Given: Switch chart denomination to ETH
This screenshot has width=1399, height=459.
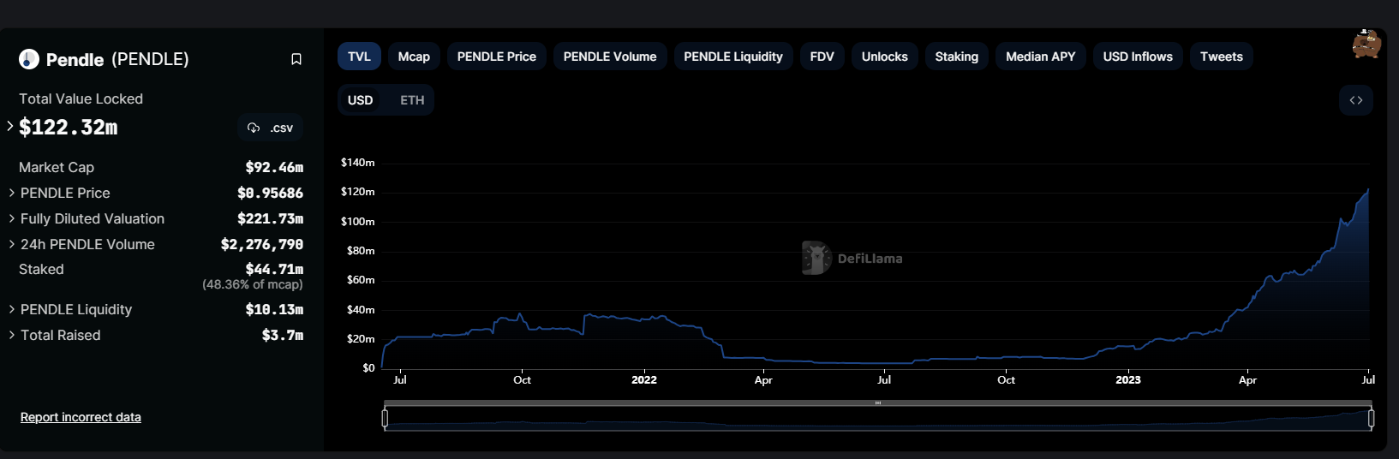Looking at the screenshot, I should pyautogui.click(x=412, y=100).
